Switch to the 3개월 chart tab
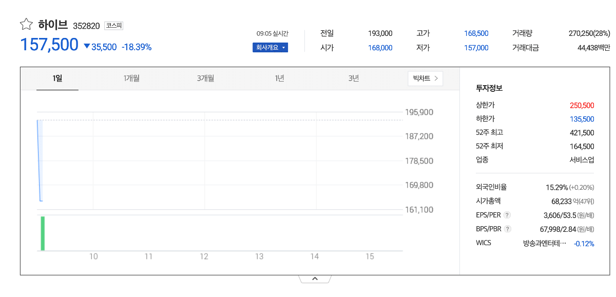The height and width of the screenshot is (297, 616). 205,78
